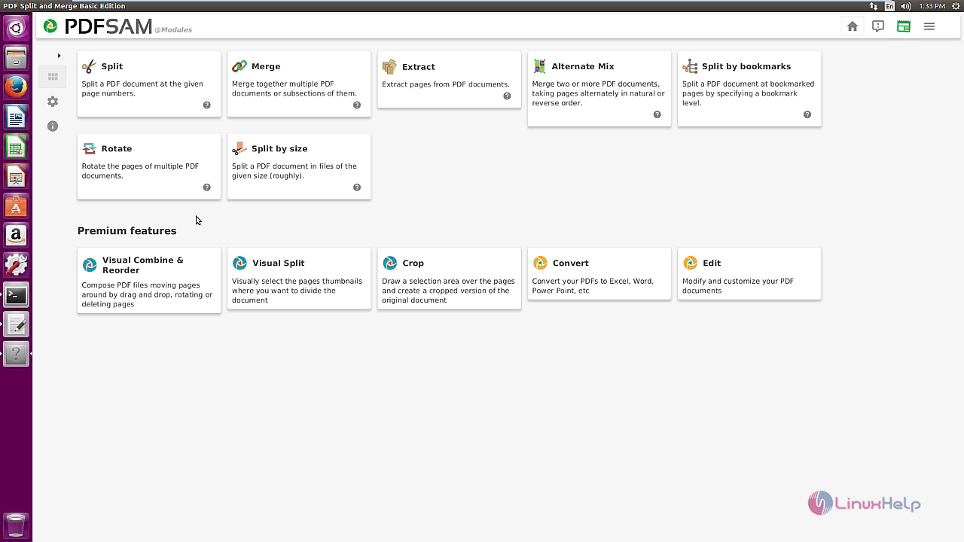The height and width of the screenshot is (542, 964).
Task: Open the hamburger menu button
Action: (929, 26)
